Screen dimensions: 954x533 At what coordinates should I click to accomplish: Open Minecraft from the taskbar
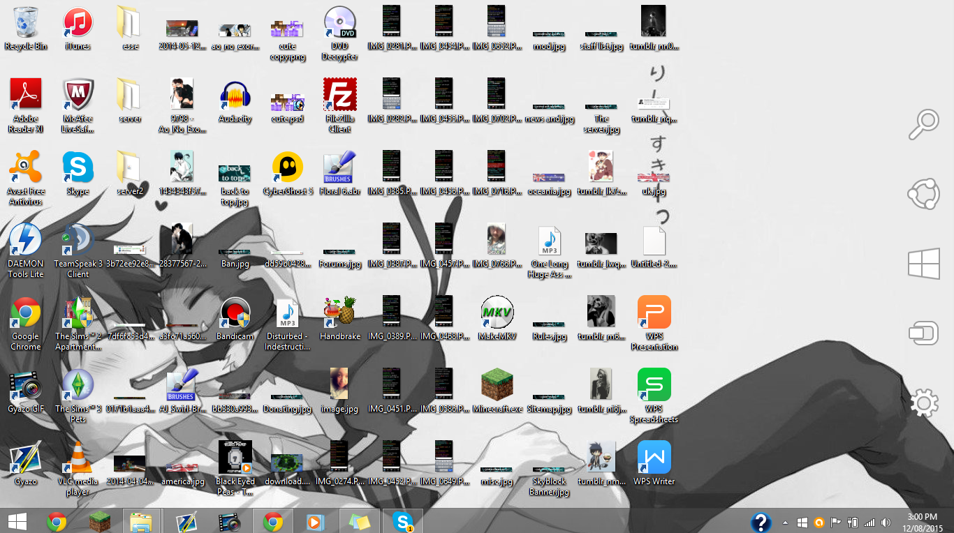(x=99, y=521)
